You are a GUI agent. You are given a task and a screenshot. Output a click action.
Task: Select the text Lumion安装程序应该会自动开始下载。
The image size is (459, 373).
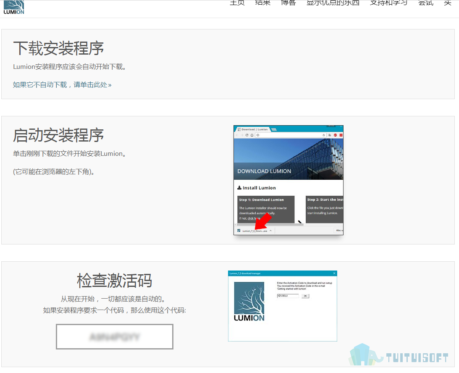pyautogui.click(x=69, y=67)
